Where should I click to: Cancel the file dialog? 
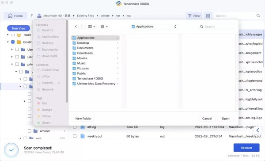coord(207,119)
